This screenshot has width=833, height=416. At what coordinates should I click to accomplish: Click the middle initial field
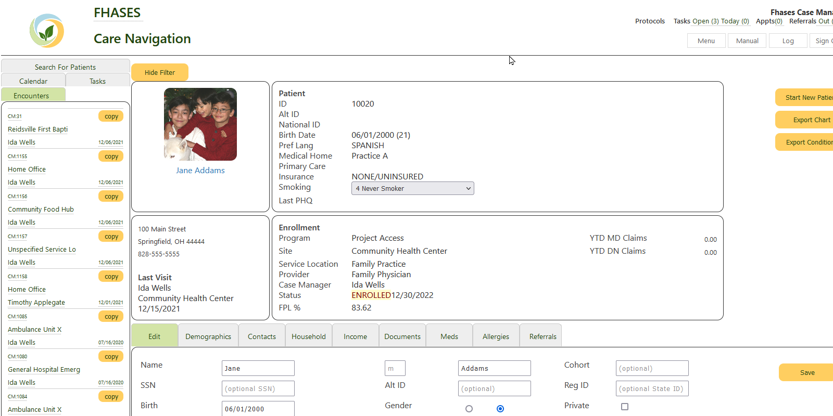pos(395,368)
